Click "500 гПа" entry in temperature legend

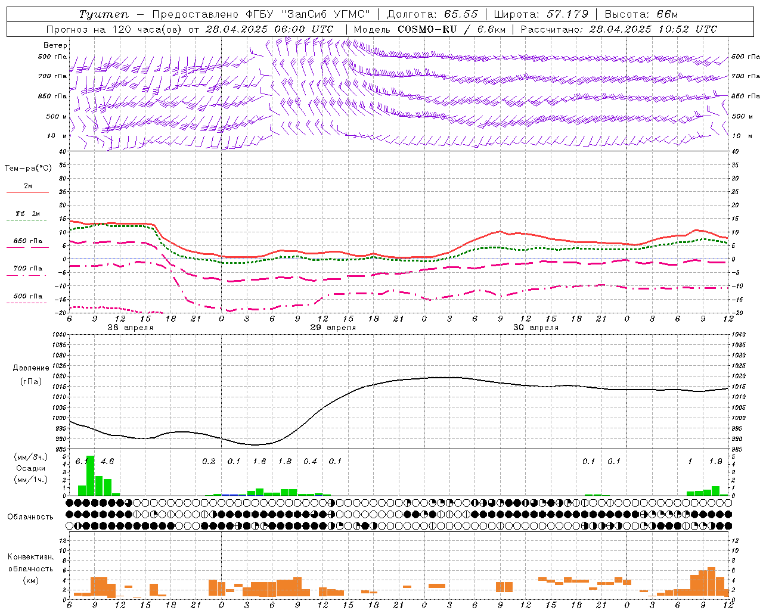[28, 296]
